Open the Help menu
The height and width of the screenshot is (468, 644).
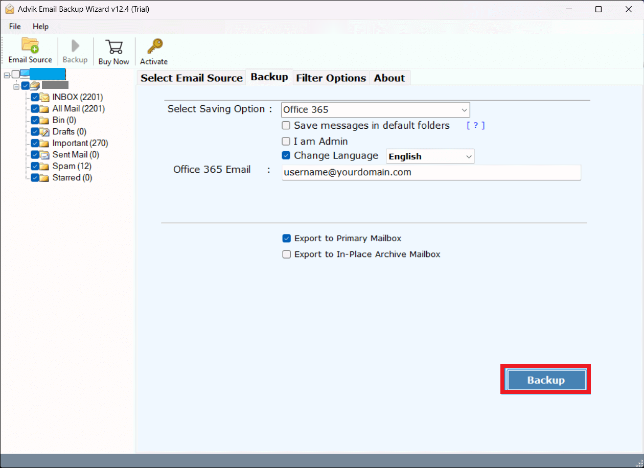40,27
